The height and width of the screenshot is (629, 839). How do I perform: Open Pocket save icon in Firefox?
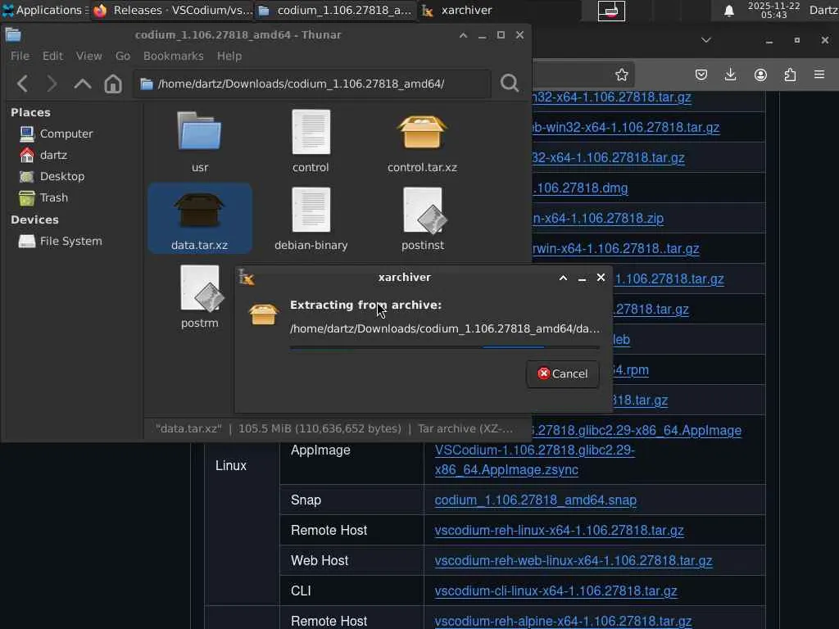tap(701, 75)
